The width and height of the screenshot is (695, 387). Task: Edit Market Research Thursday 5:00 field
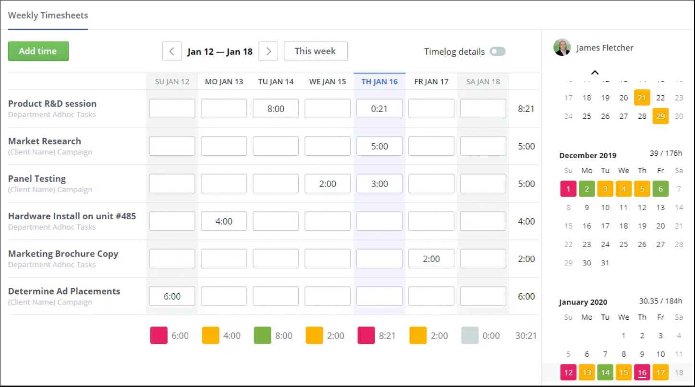tap(379, 146)
